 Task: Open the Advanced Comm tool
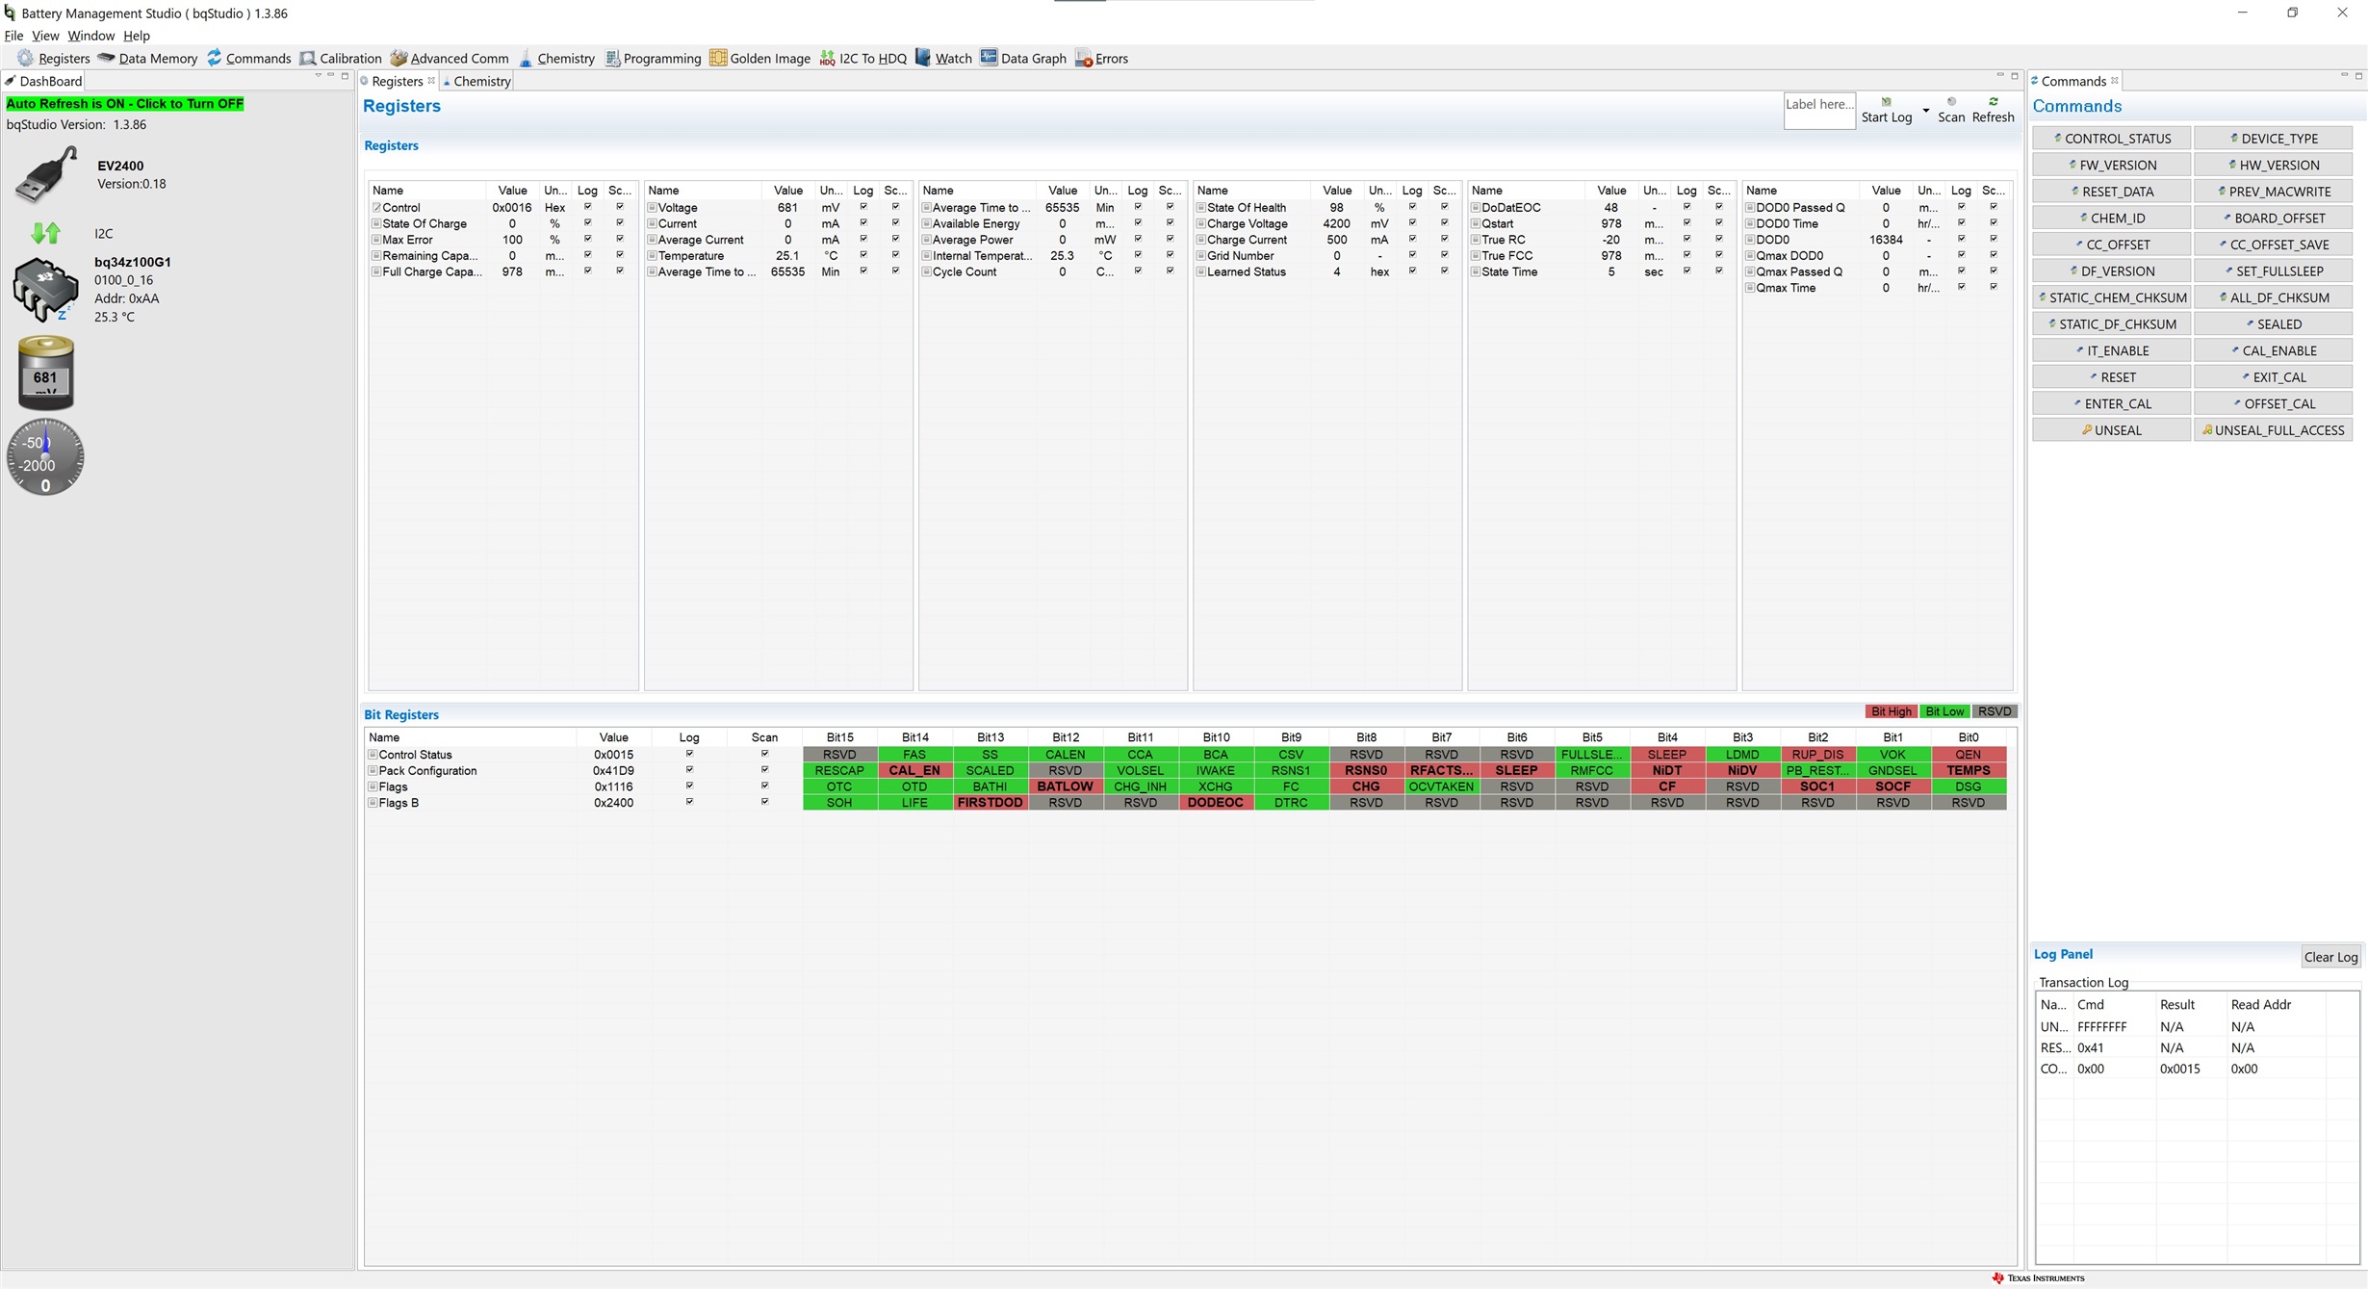449,59
